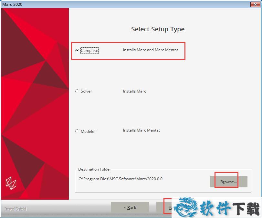
Task: Go back with the Back button
Action: point(130,207)
